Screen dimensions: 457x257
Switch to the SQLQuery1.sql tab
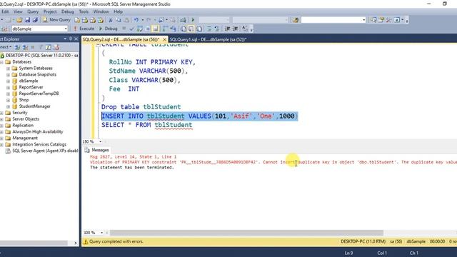[208, 39]
